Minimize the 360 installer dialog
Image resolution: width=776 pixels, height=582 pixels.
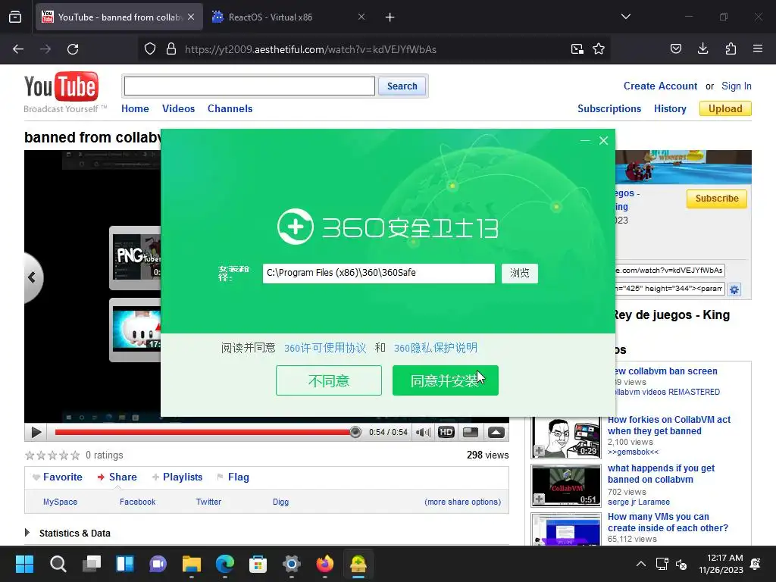pos(585,140)
